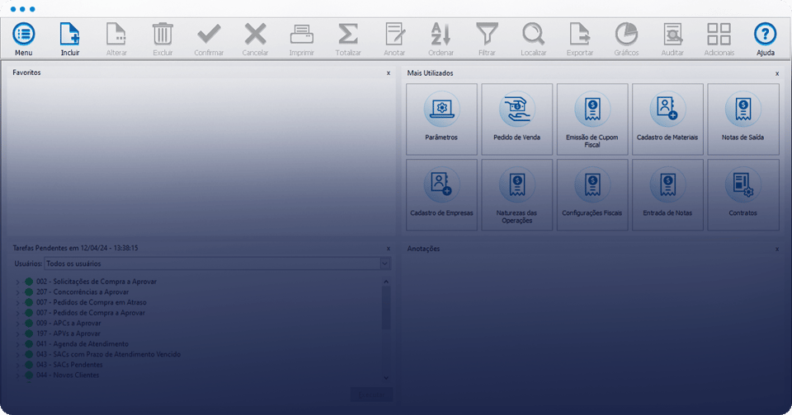Click the Executar button
This screenshot has height=415, width=792.
click(x=371, y=394)
